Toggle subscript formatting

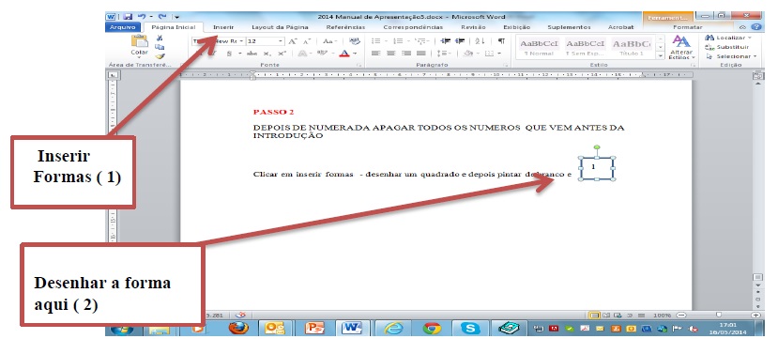pyautogui.click(x=267, y=54)
